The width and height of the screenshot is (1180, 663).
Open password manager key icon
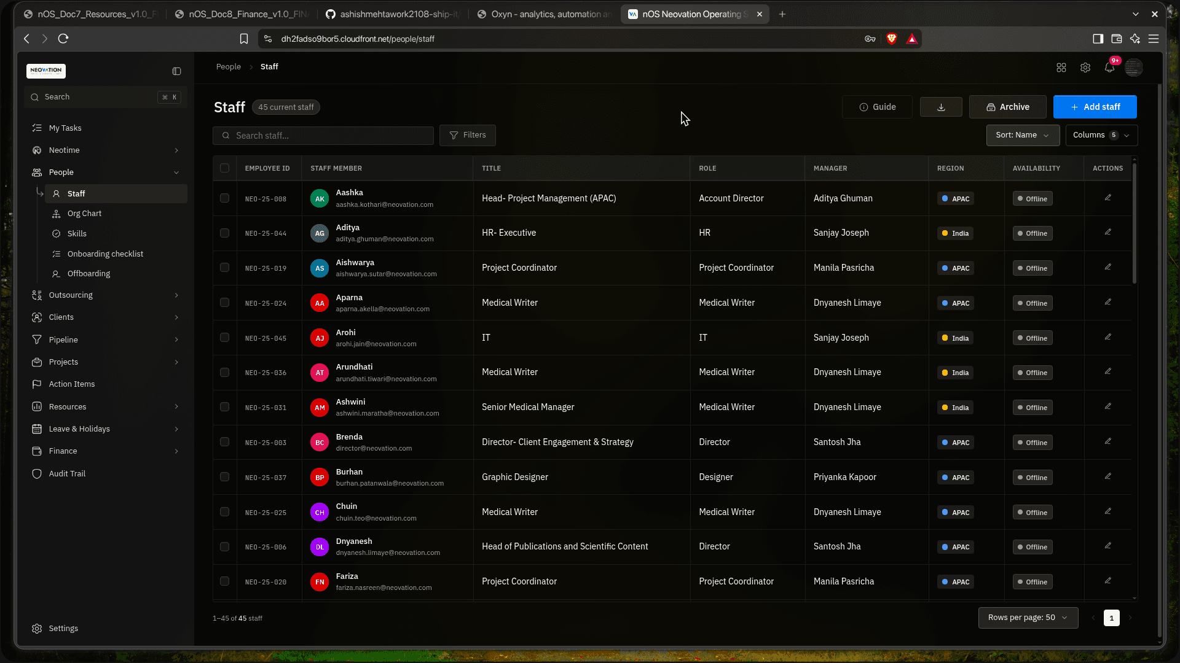pyautogui.click(x=870, y=39)
